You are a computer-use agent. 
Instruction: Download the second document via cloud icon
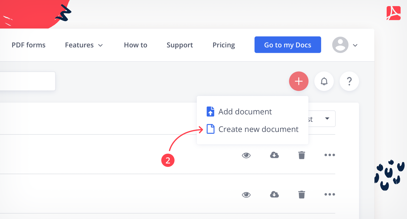pos(274,195)
